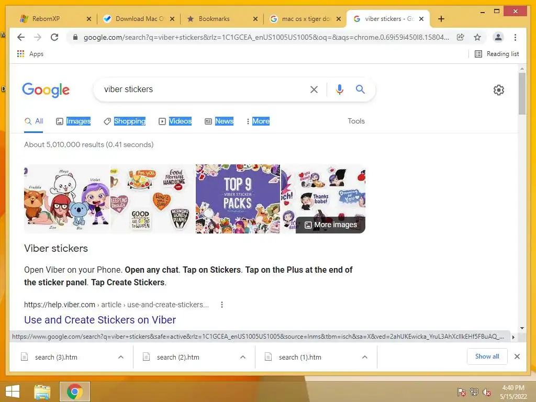Open network tray icon
This screenshot has width=536, height=402.
(x=474, y=392)
